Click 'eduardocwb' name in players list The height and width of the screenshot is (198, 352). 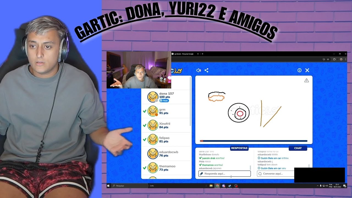click(169, 152)
